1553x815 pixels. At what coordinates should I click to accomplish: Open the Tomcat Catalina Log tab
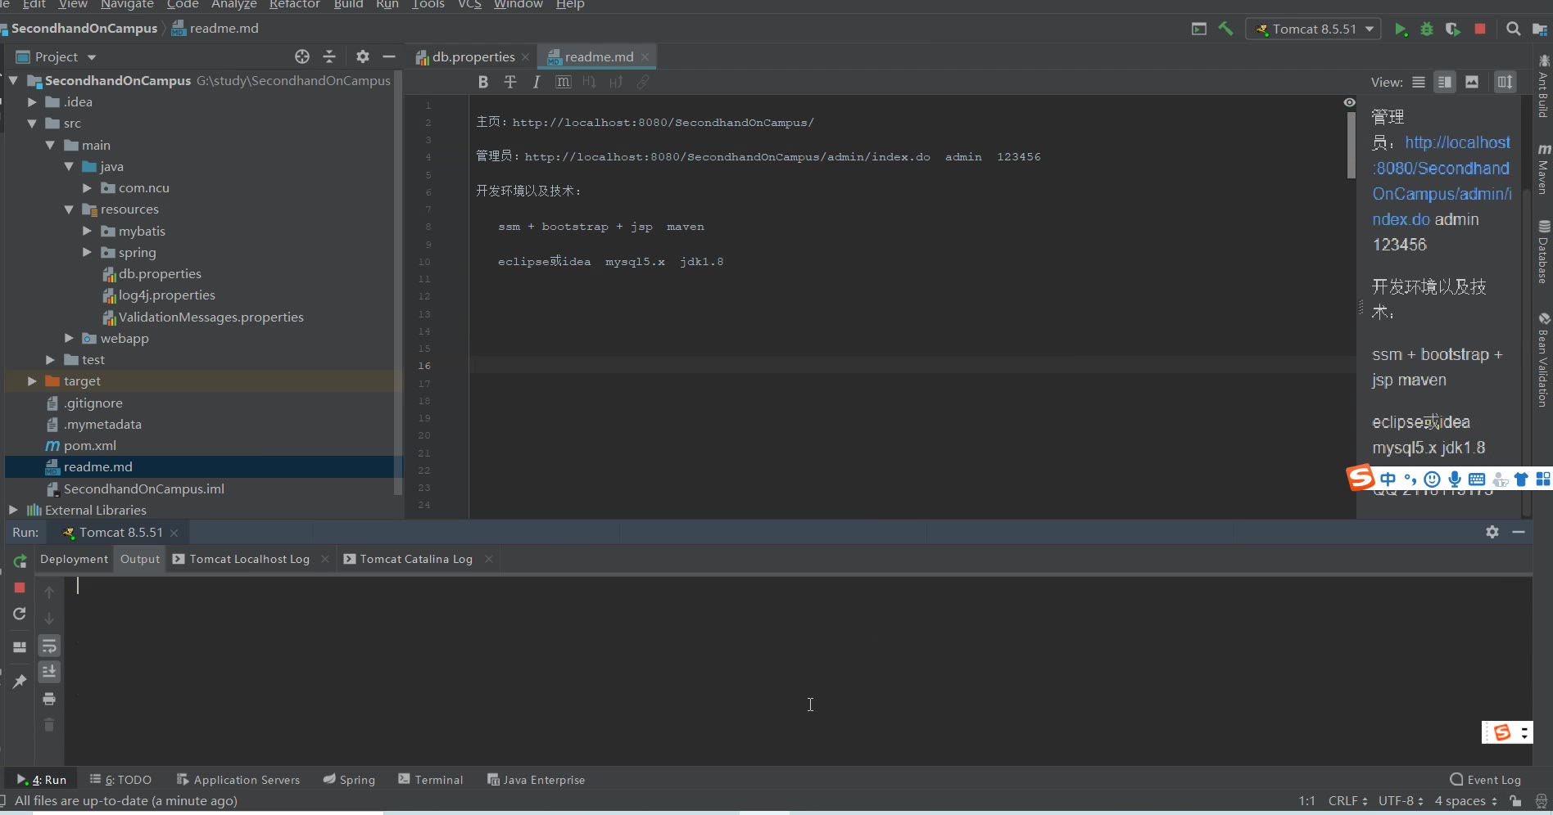click(415, 559)
